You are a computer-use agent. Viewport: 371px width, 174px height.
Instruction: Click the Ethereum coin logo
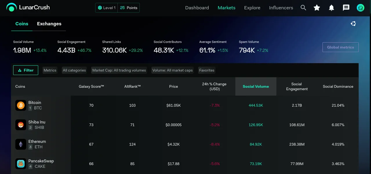pyautogui.click(x=21, y=144)
